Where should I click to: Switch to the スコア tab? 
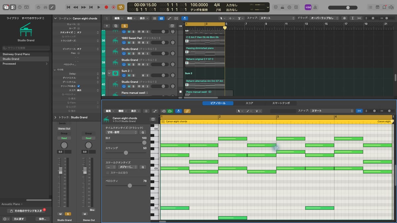249,103
